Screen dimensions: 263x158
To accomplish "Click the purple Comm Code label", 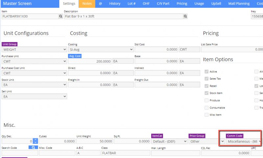I will (x=235, y=136).
